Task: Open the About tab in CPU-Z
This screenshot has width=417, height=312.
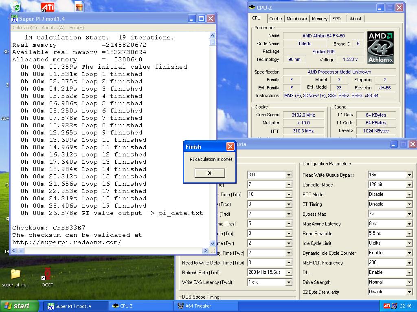Action: pyautogui.click(x=355, y=19)
